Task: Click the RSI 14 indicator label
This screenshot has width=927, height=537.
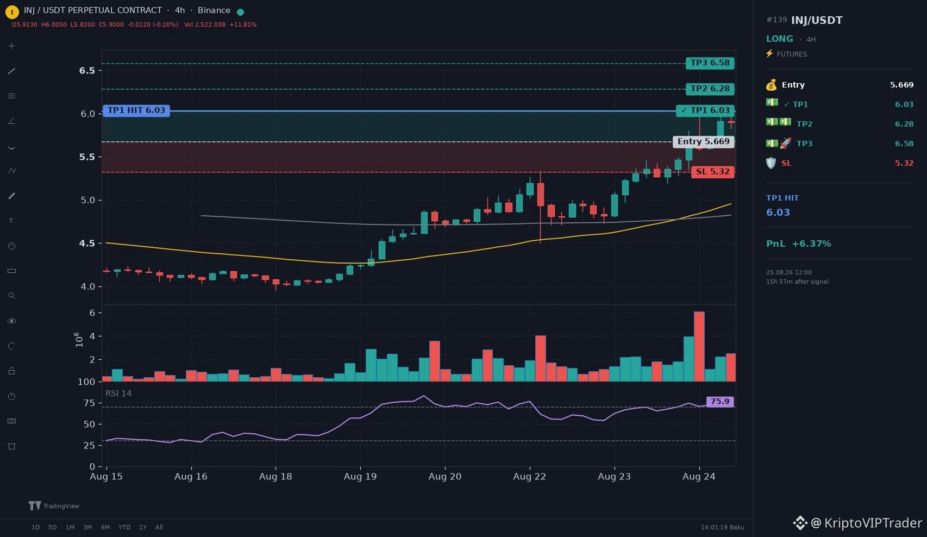Action: (x=118, y=394)
